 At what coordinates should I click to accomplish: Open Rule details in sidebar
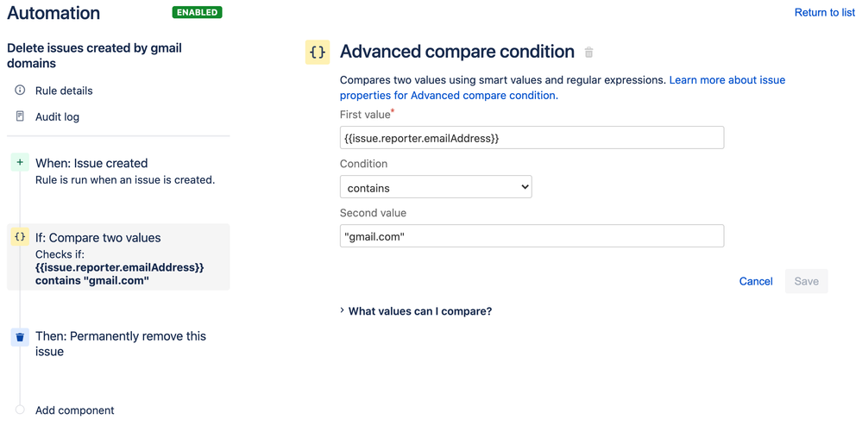[64, 91]
